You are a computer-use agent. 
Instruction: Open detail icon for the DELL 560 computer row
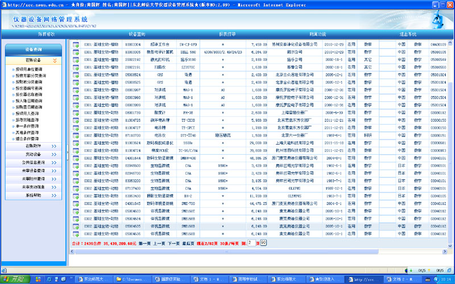click(76, 52)
